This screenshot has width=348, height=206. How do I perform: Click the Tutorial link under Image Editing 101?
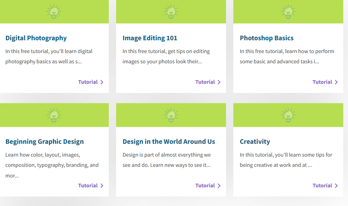(x=205, y=82)
